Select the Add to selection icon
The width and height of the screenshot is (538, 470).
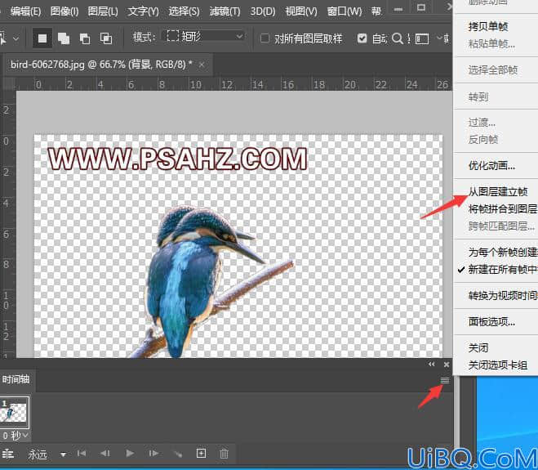(64, 38)
